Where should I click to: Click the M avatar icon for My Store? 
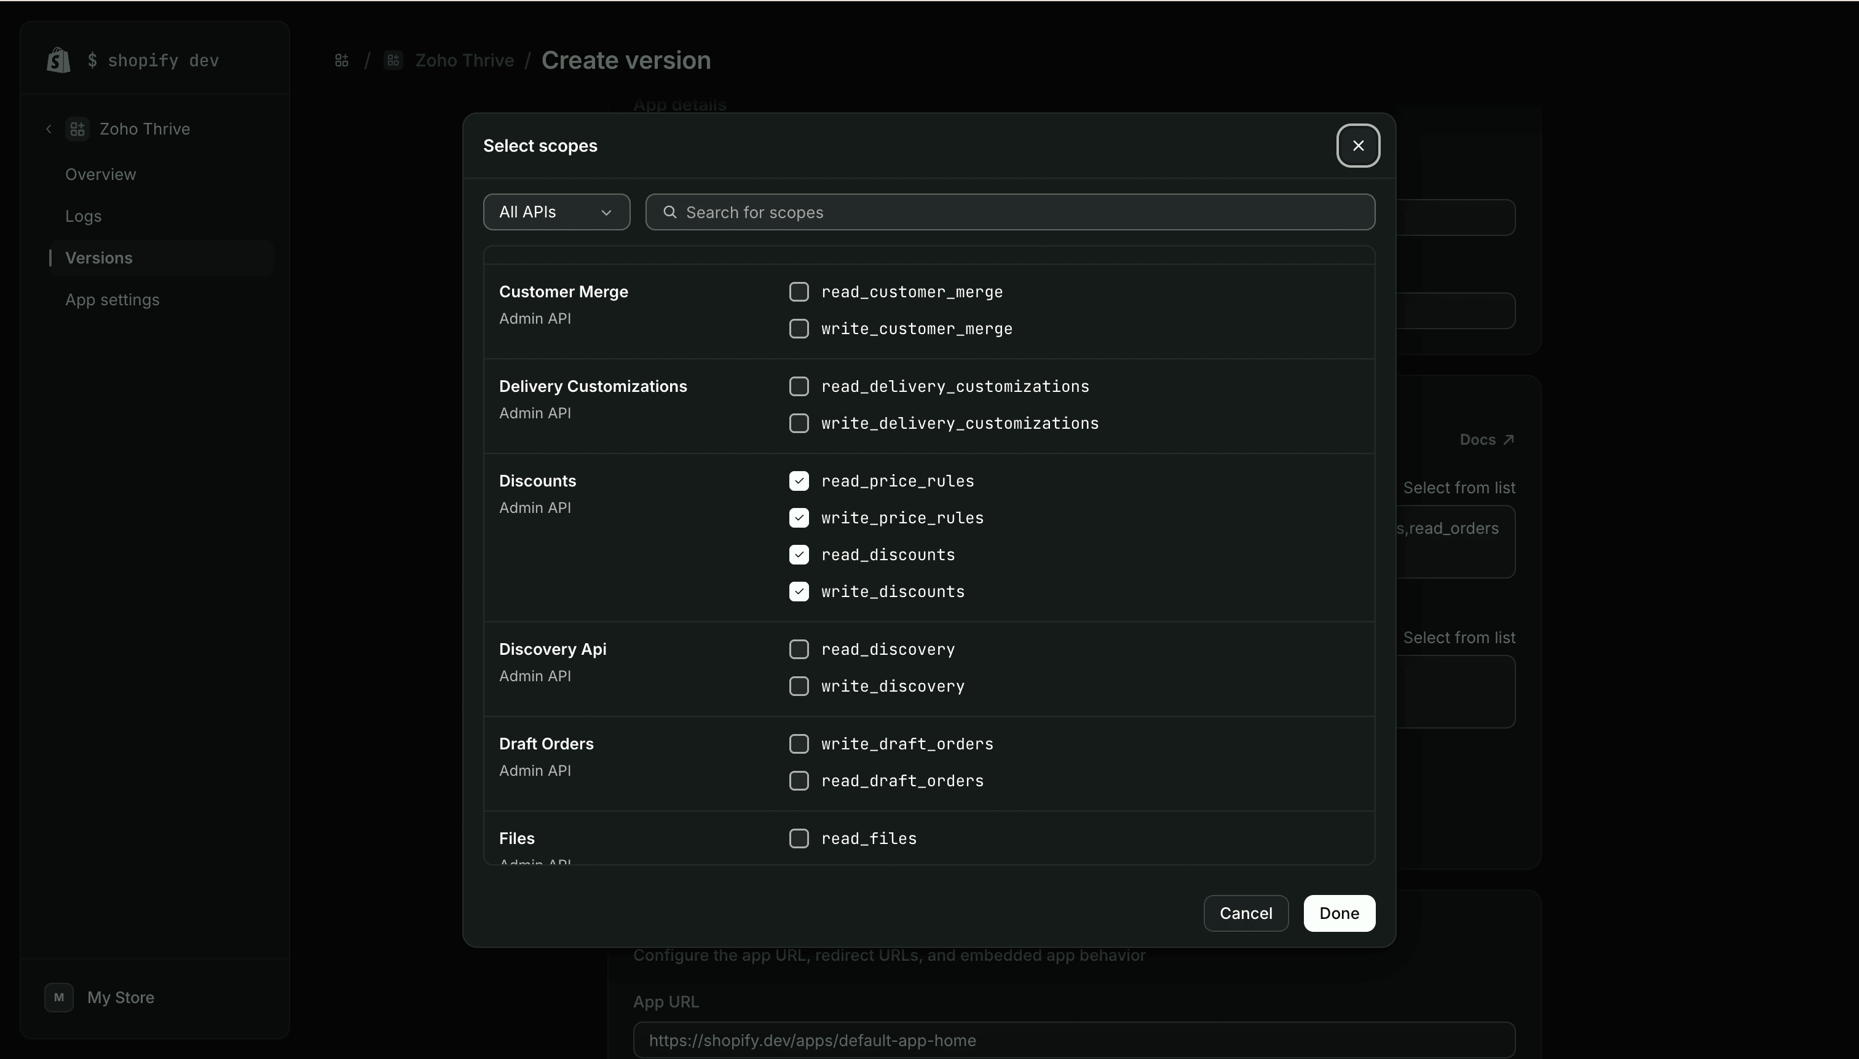[59, 997]
